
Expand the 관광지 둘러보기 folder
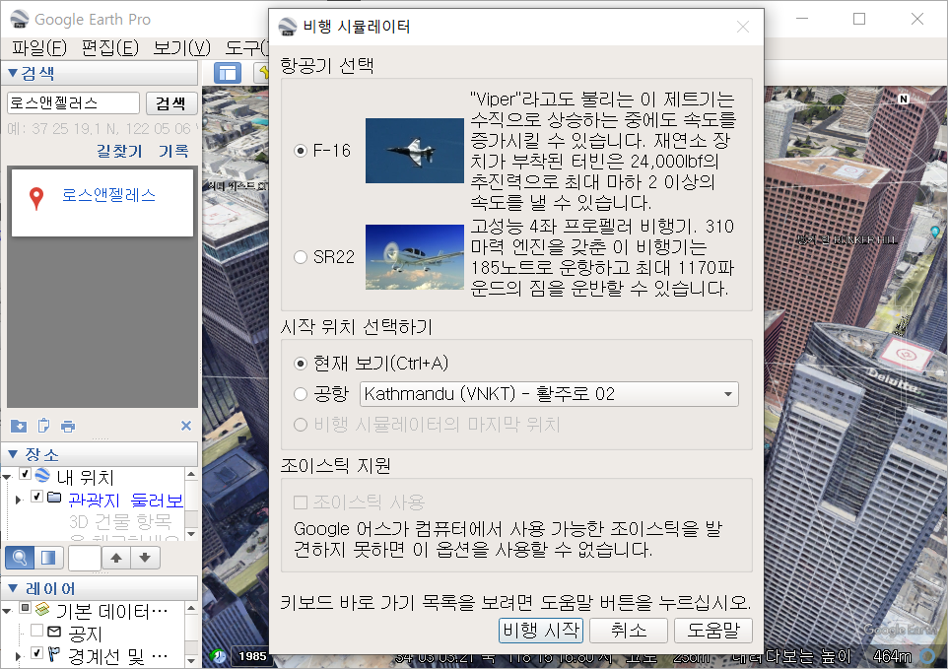tap(18, 500)
